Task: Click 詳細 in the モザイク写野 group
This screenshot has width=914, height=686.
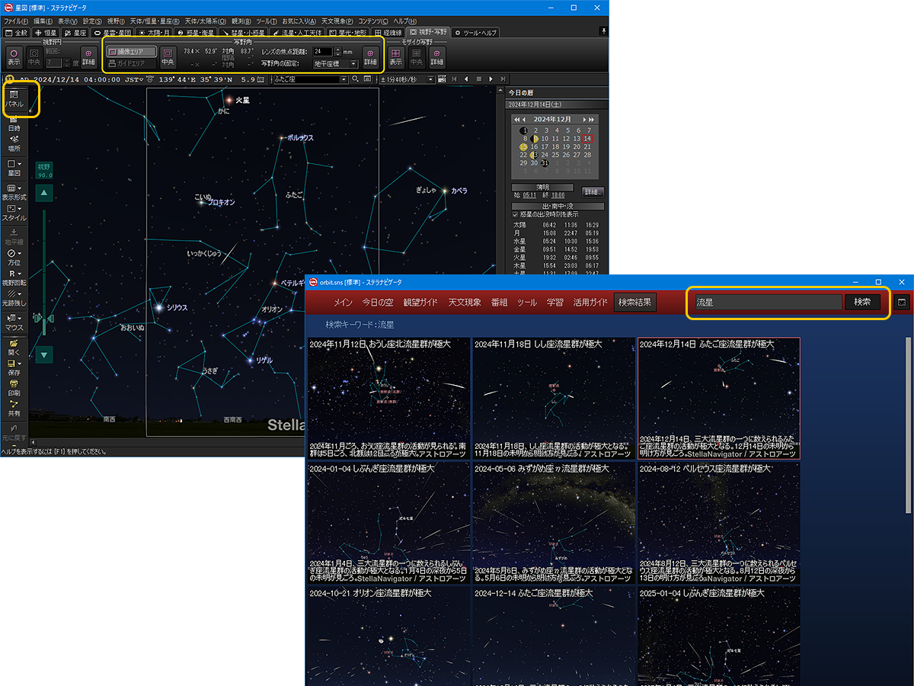Action: click(x=436, y=57)
